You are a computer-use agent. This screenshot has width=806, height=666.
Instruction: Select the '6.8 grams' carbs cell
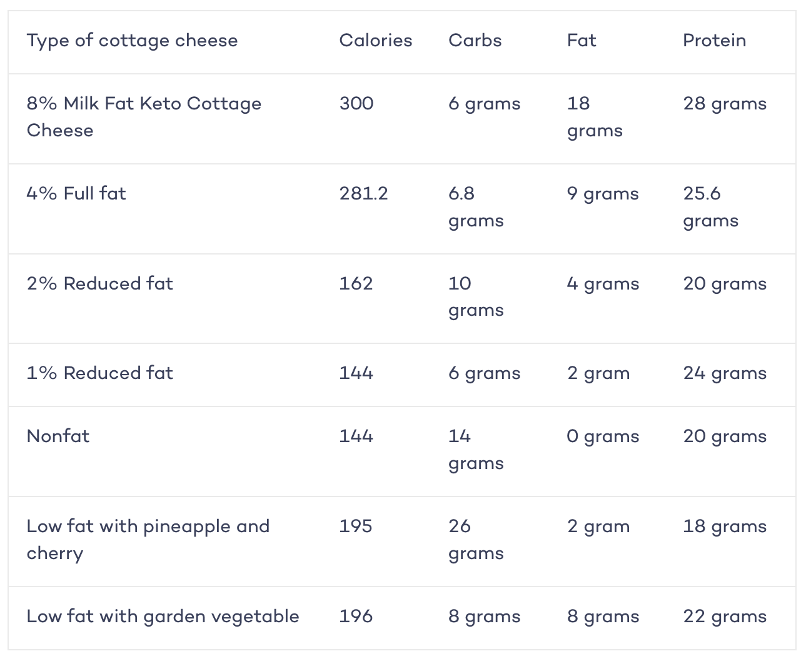[476, 207]
